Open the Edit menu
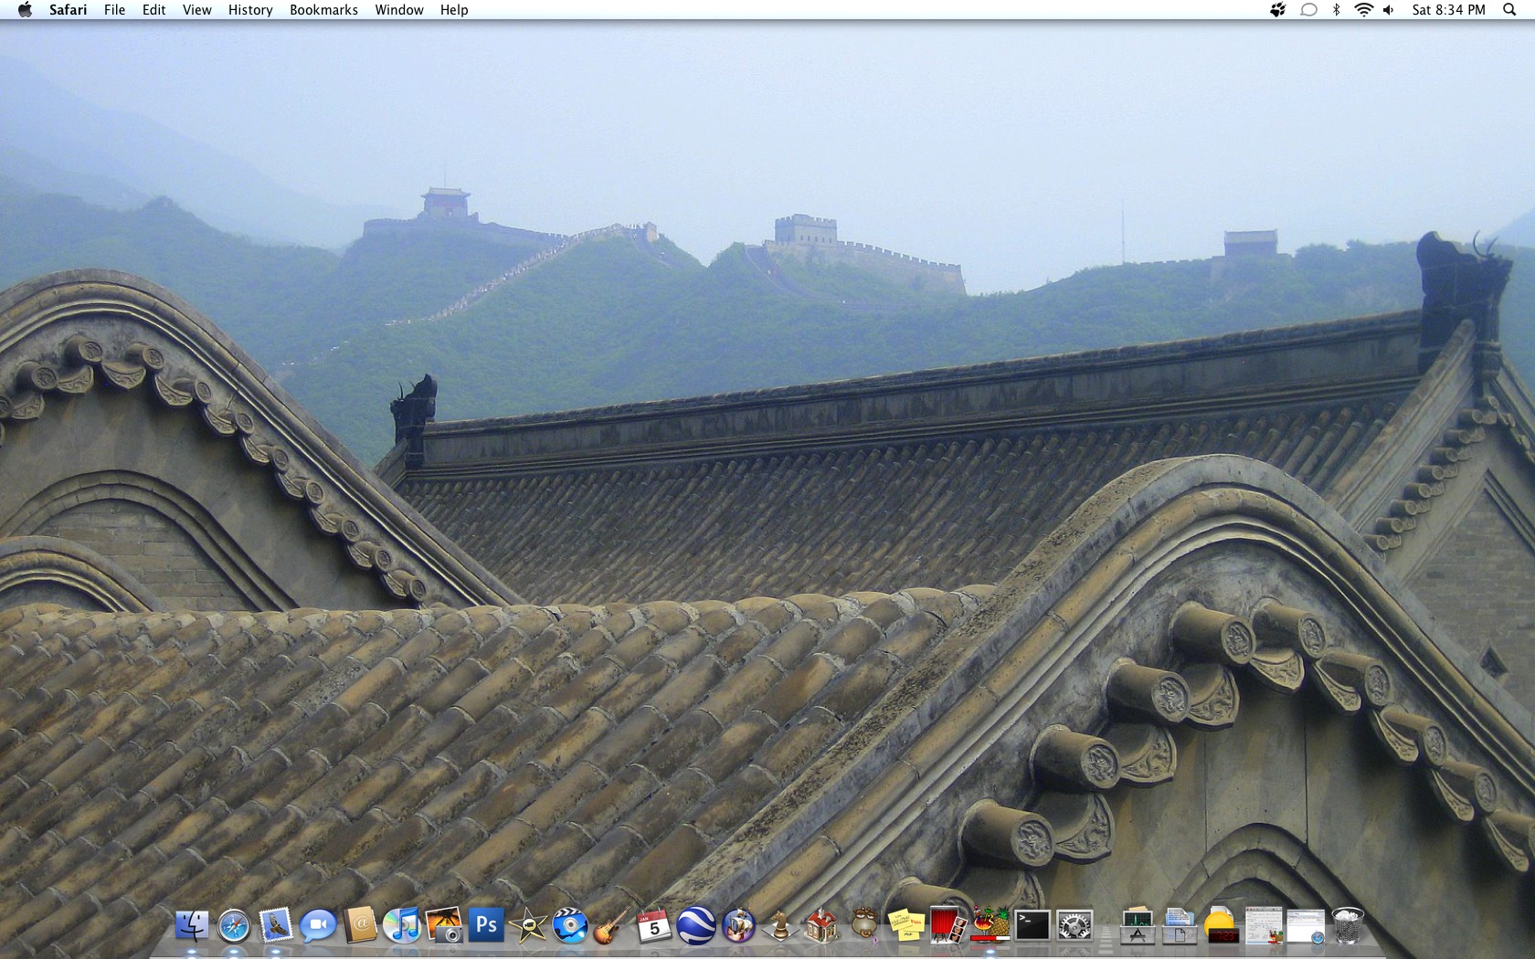 (153, 10)
